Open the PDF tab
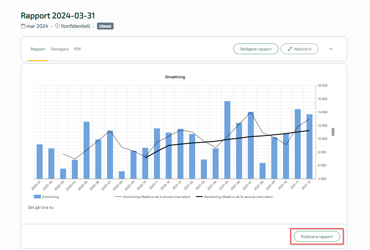Image resolution: width=370 pixels, height=250 pixels. 78,49
